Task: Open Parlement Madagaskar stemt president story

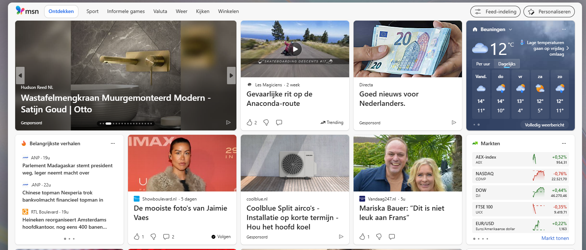Action: click(x=68, y=169)
